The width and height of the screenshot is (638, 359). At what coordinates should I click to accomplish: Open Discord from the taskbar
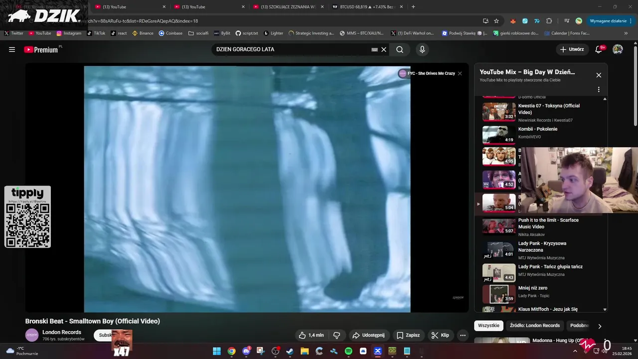246,351
